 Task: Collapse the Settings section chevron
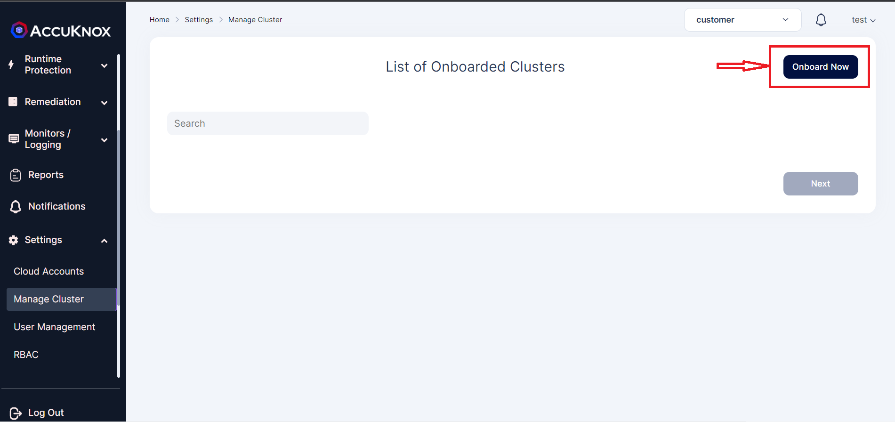pyautogui.click(x=105, y=241)
